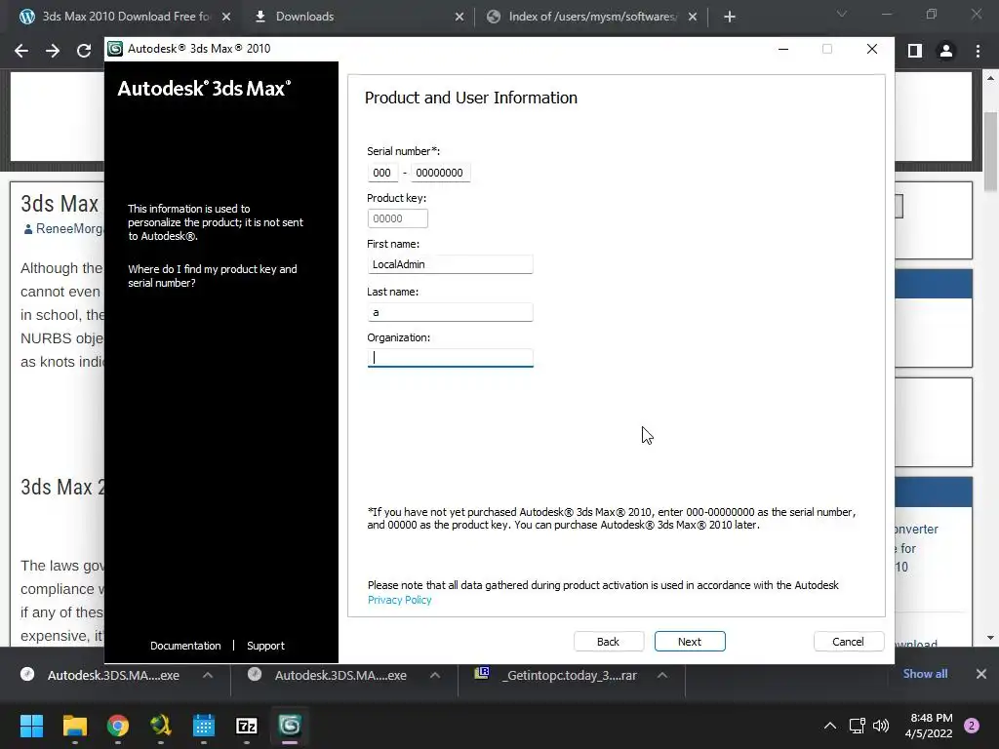Close the 3ds Max 2010 Download tab

point(226,17)
